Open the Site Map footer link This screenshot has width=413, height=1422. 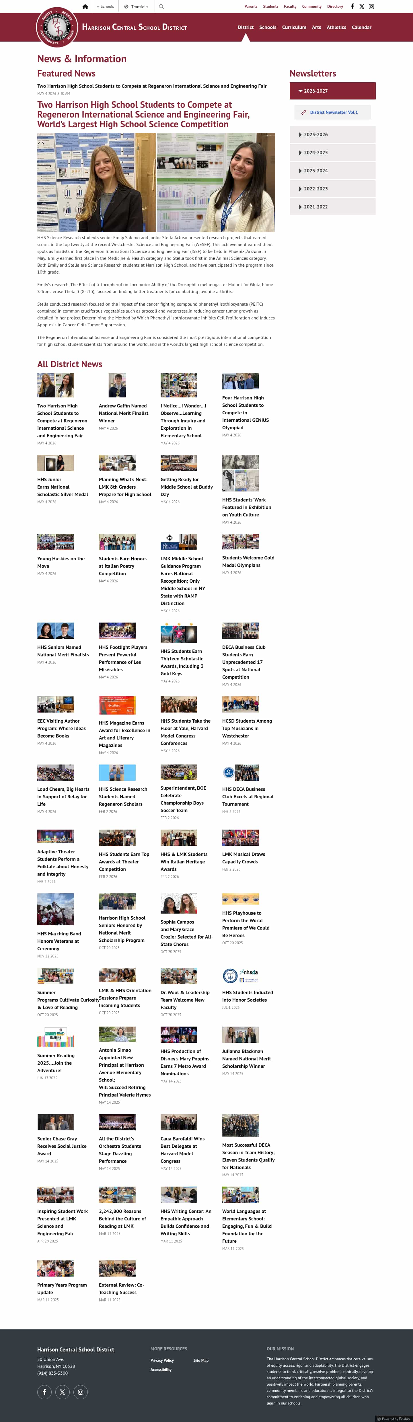[201, 1360]
